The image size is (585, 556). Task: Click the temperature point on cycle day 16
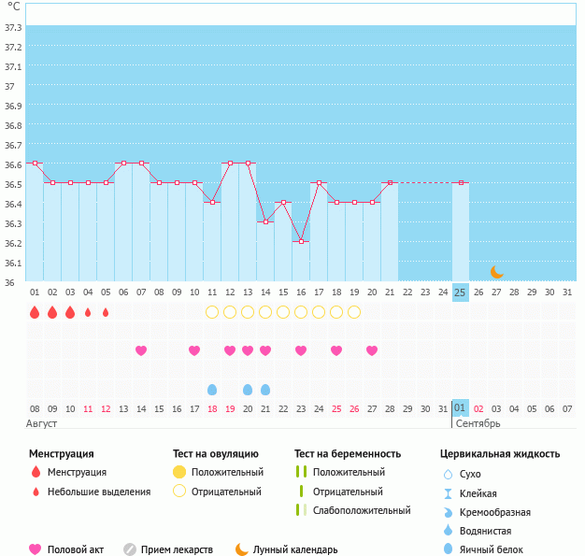301,241
